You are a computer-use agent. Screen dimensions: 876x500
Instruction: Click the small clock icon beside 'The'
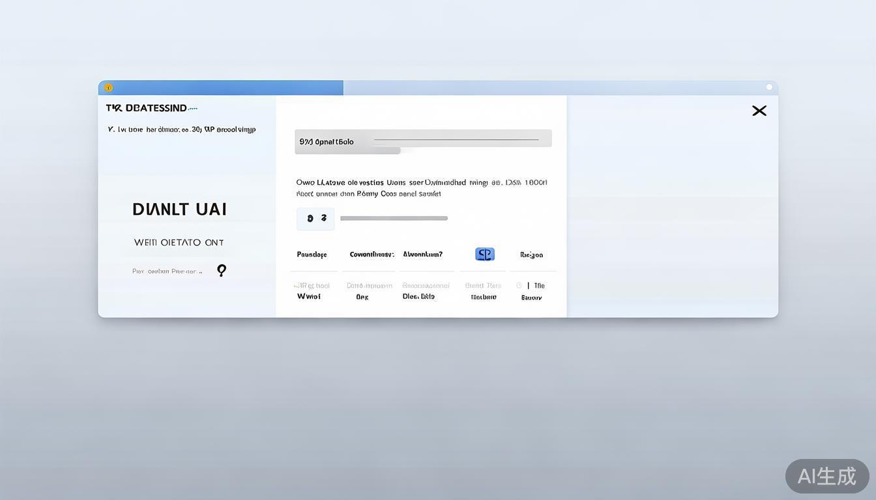519,285
